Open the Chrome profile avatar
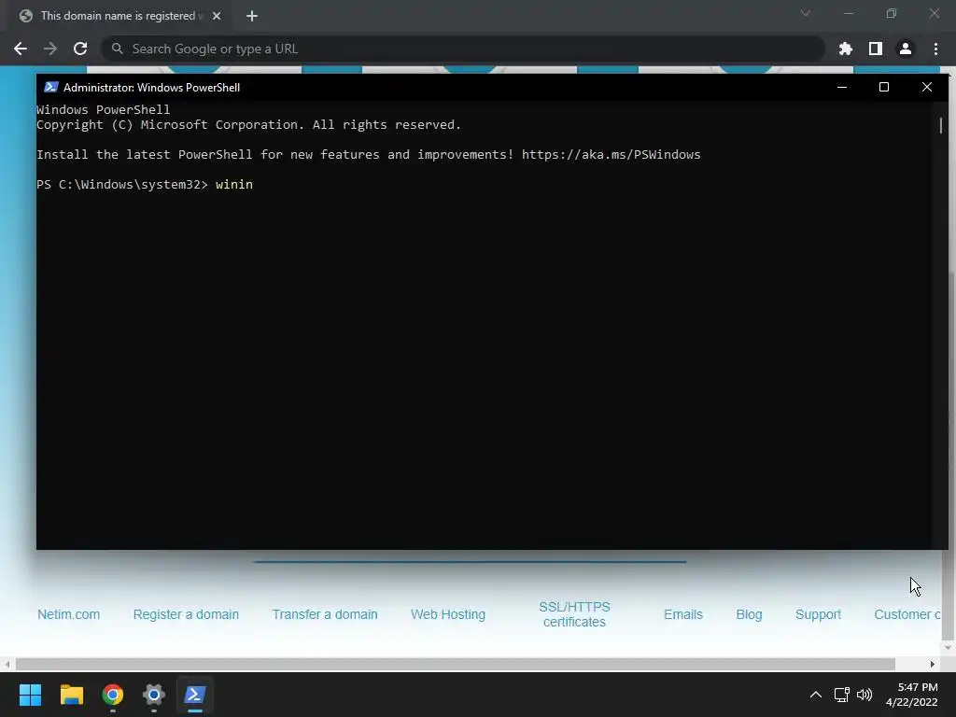This screenshot has width=956, height=717. click(x=905, y=49)
